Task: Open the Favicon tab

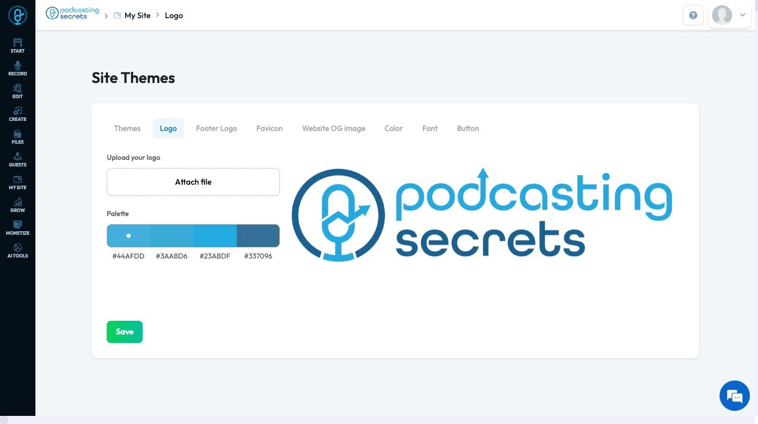Action: tap(270, 129)
